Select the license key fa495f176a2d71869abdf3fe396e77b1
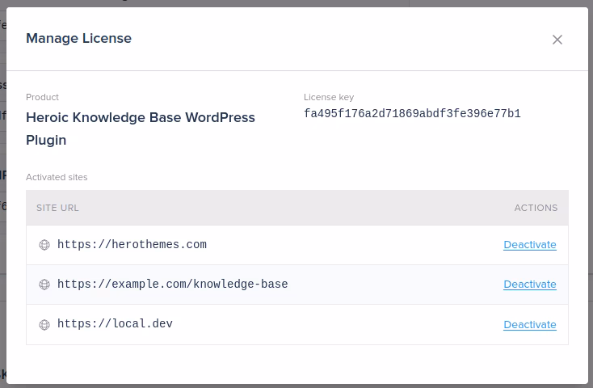This screenshot has height=388, width=593. click(412, 113)
